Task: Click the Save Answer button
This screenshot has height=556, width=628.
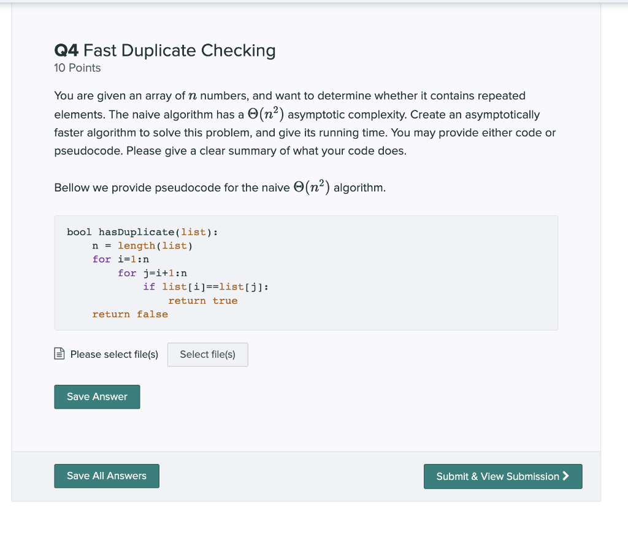Action: point(97,396)
